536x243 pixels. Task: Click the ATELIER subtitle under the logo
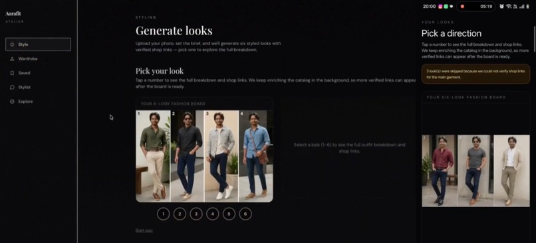pos(15,22)
